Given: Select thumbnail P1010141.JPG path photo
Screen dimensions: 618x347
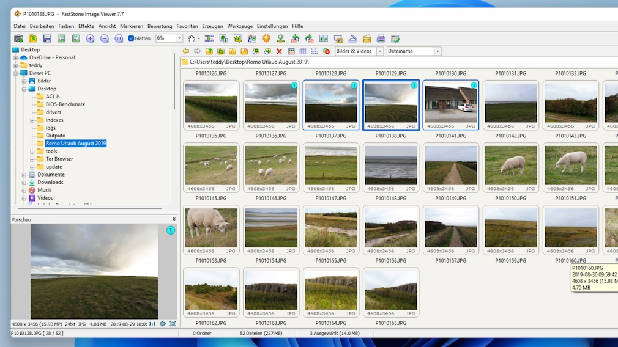Looking at the screenshot, I should [451, 167].
